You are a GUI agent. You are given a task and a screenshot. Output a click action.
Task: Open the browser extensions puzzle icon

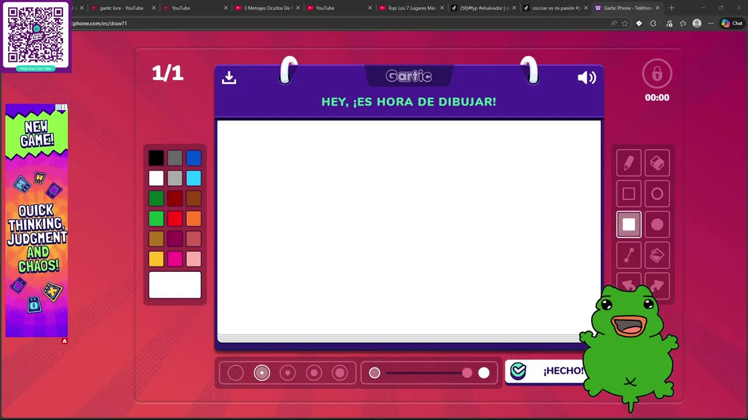click(x=653, y=23)
